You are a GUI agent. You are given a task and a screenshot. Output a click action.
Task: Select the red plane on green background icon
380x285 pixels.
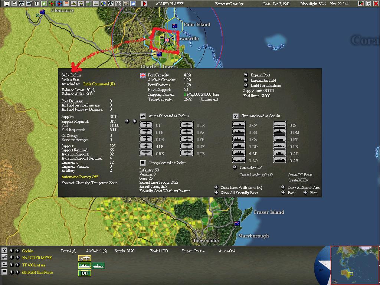[51, 4]
